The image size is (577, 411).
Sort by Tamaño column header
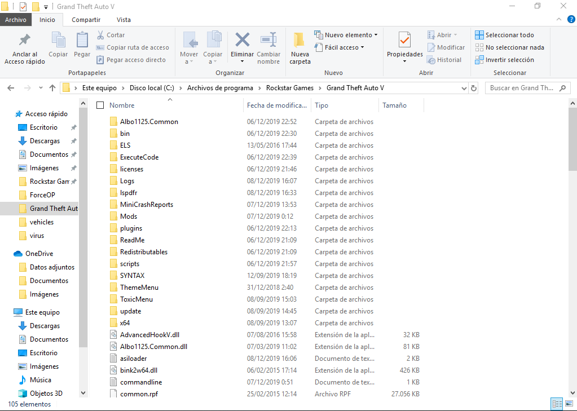[x=400, y=105]
